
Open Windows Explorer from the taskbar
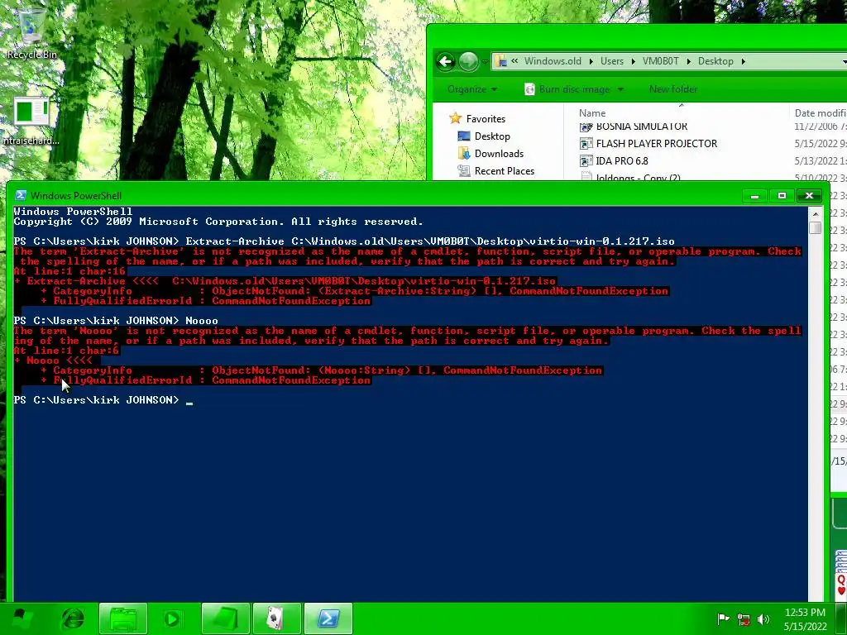(123, 618)
